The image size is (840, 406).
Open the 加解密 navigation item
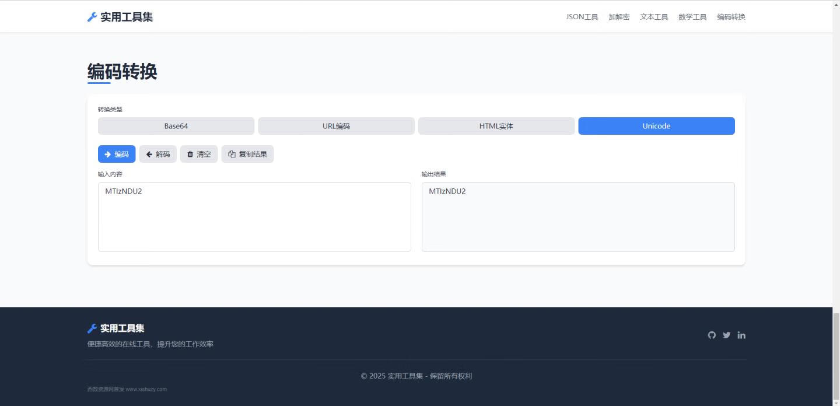[619, 17]
